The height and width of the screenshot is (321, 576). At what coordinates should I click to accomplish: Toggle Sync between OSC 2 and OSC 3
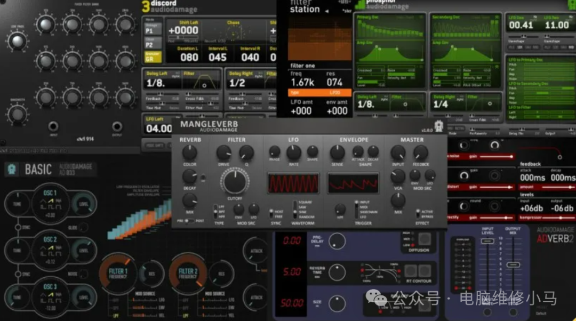pyautogui.click(x=18, y=274)
